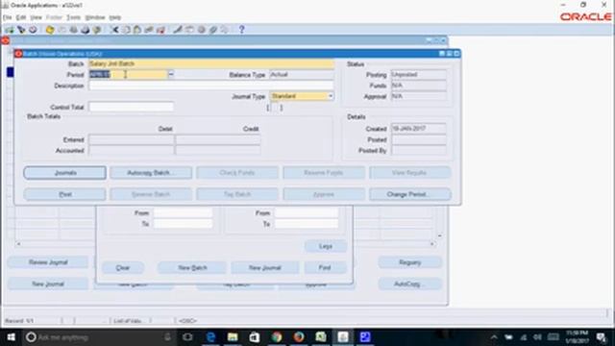Click the Window Help question mark icon

[241, 30]
